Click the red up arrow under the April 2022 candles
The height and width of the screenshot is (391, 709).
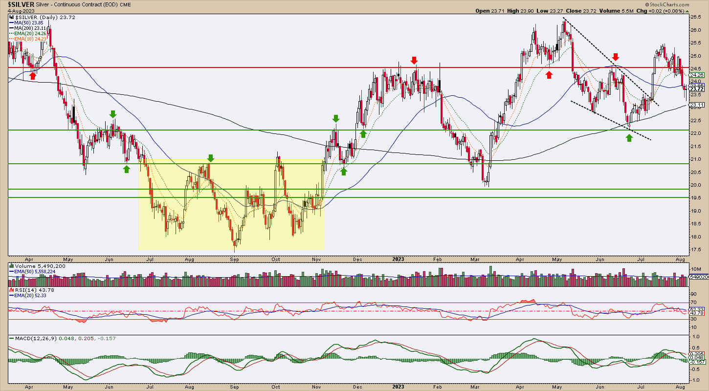coord(33,75)
